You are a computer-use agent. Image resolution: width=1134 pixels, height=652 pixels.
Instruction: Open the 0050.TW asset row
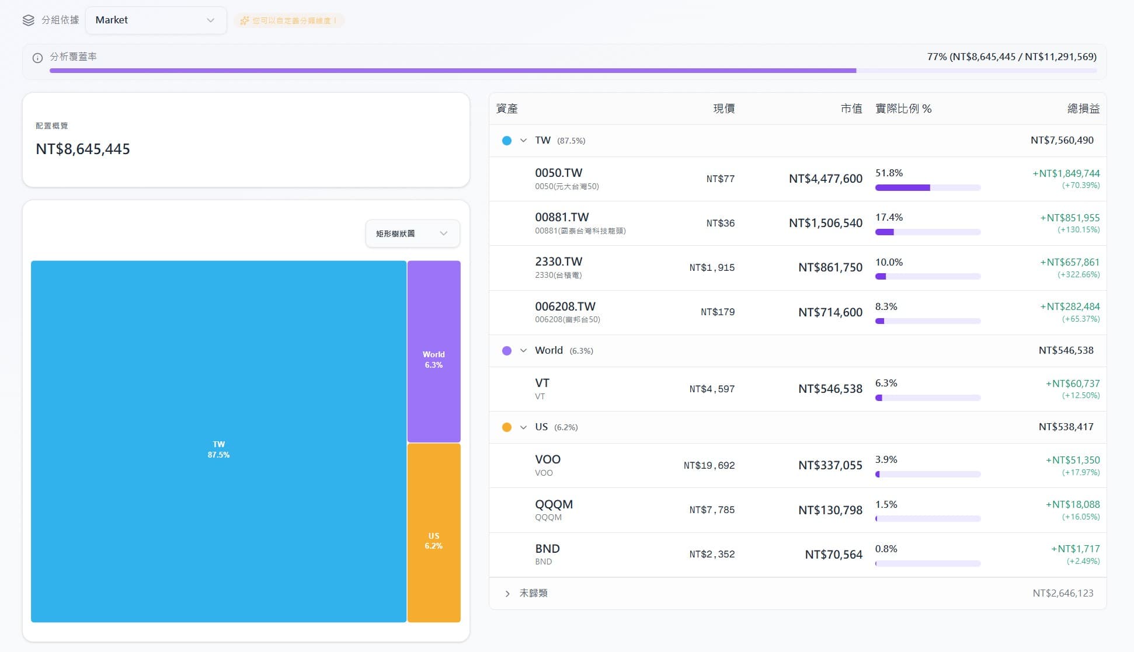(798, 179)
